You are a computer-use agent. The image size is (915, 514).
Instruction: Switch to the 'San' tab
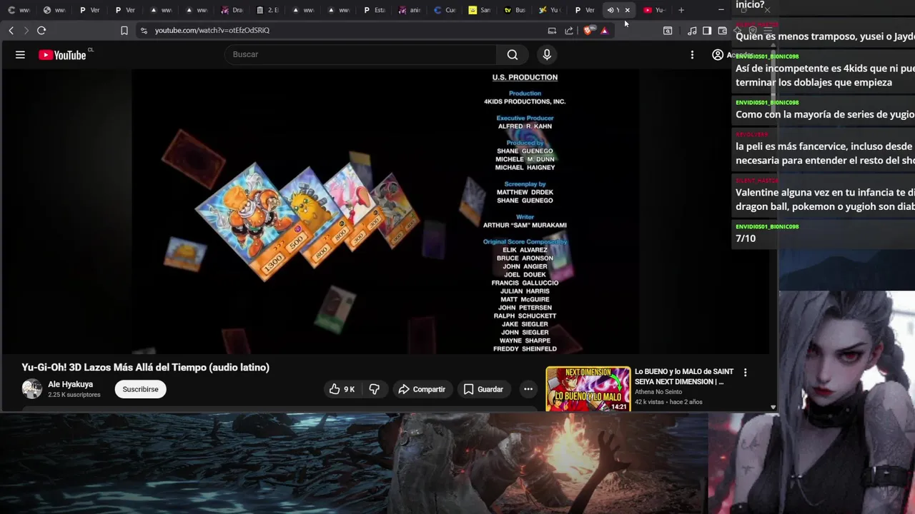tap(480, 10)
